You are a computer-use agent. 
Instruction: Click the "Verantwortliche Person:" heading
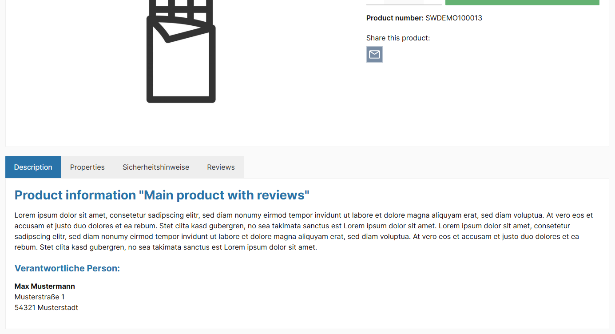(67, 268)
